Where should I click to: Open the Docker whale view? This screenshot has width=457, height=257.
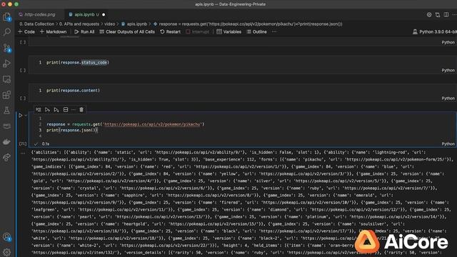[6, 142]
